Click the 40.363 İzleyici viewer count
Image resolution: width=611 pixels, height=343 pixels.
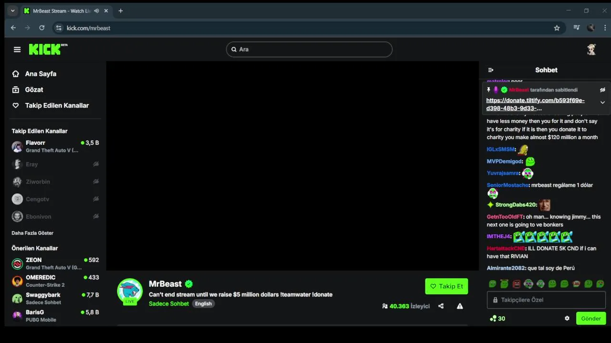click(x=406, y=306)
